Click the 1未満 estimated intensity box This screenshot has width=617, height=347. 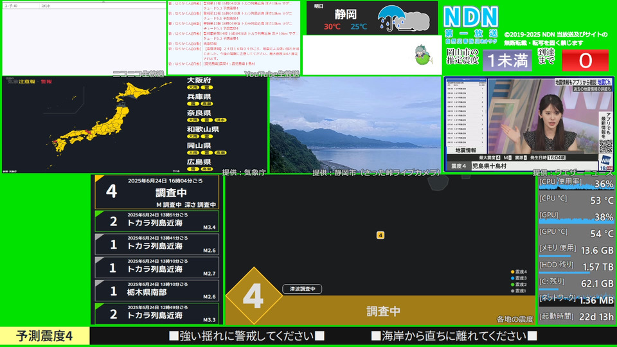[507, 60]
